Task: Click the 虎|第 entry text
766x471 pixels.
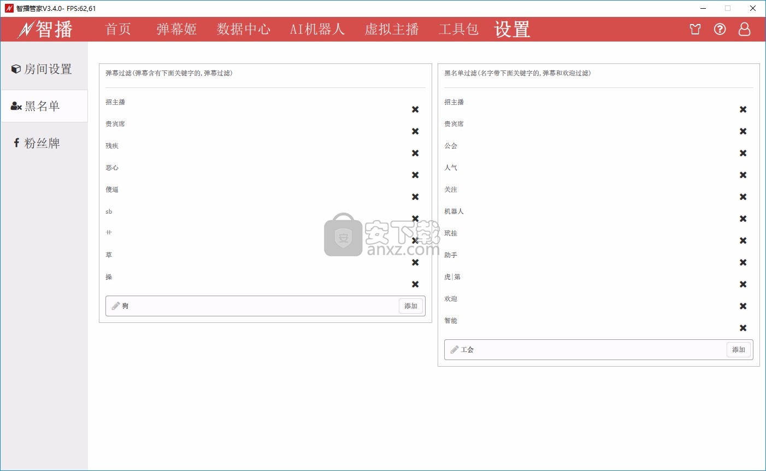Action: click(452, 277)
